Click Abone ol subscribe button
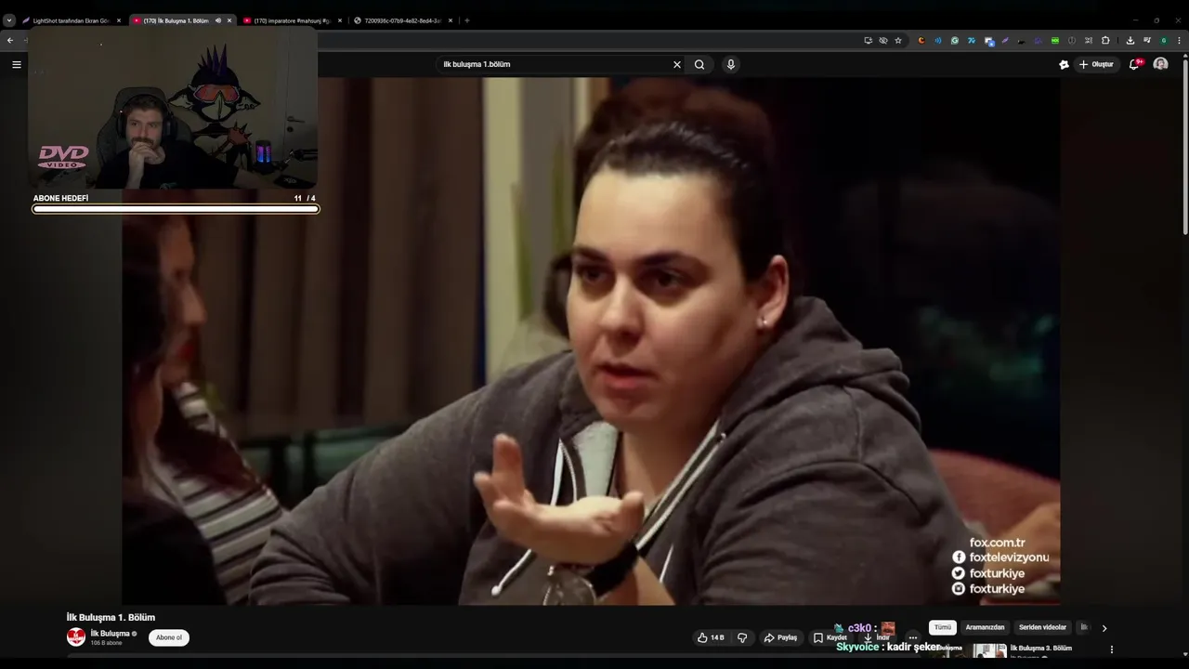This screenshot has height=669, width=1189. click(169, 637)
